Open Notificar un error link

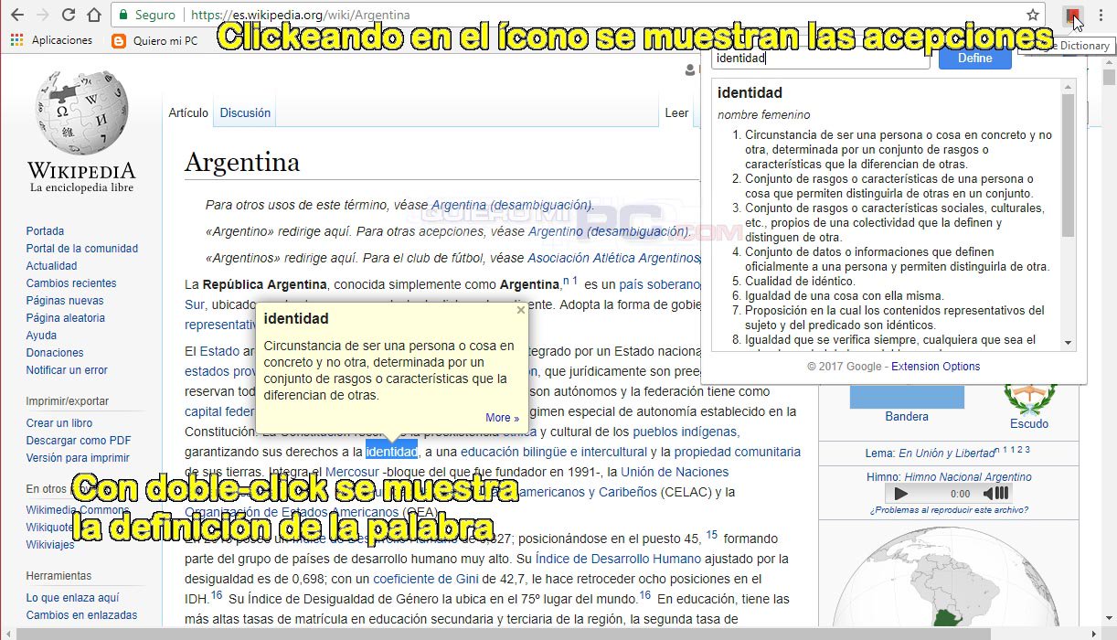point(67,370)
